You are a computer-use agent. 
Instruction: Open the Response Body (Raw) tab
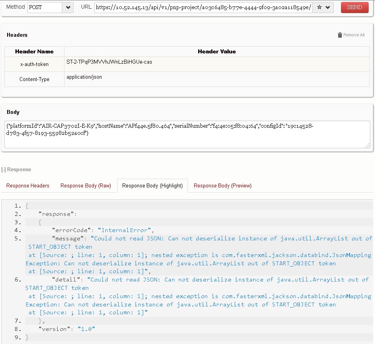coord(85,185)
